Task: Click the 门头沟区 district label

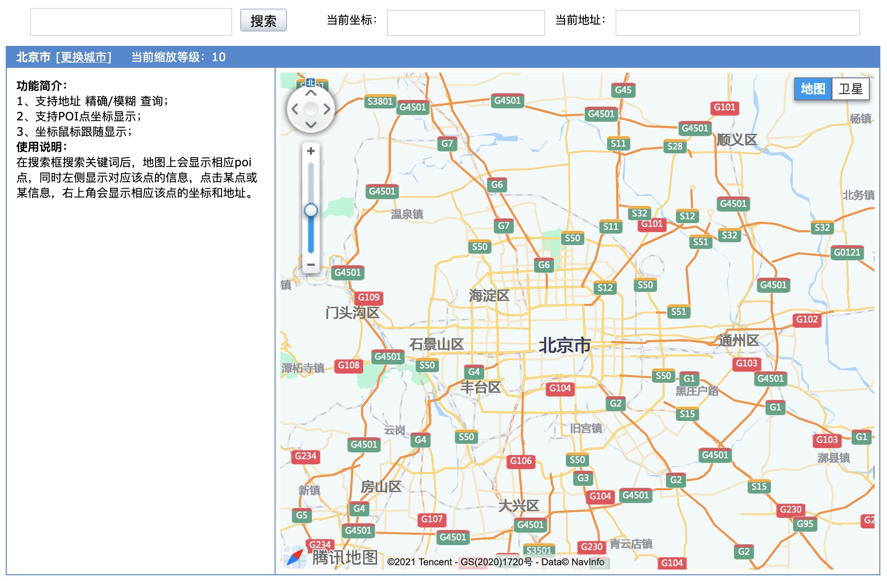Action: pyautogui.click(x=353, y=313)
